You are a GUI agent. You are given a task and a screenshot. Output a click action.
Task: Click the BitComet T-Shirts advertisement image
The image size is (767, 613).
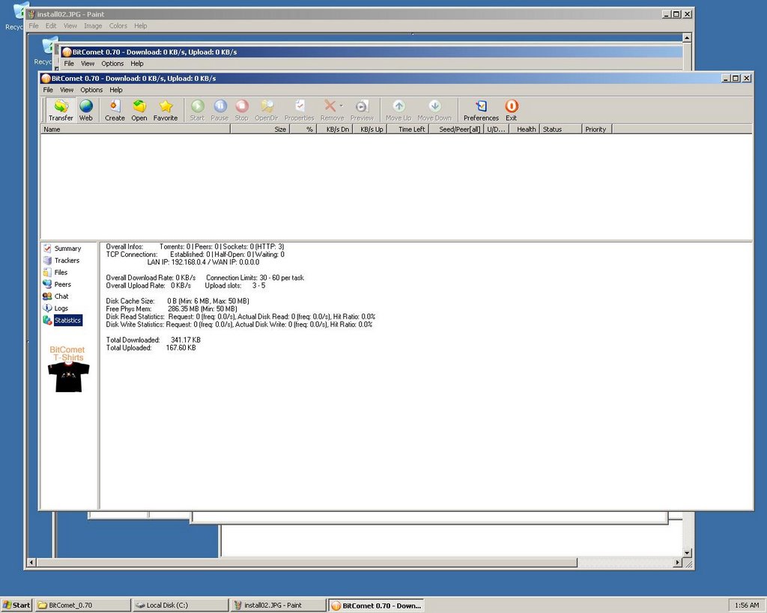pyautogui.click(x=68, y=369)
